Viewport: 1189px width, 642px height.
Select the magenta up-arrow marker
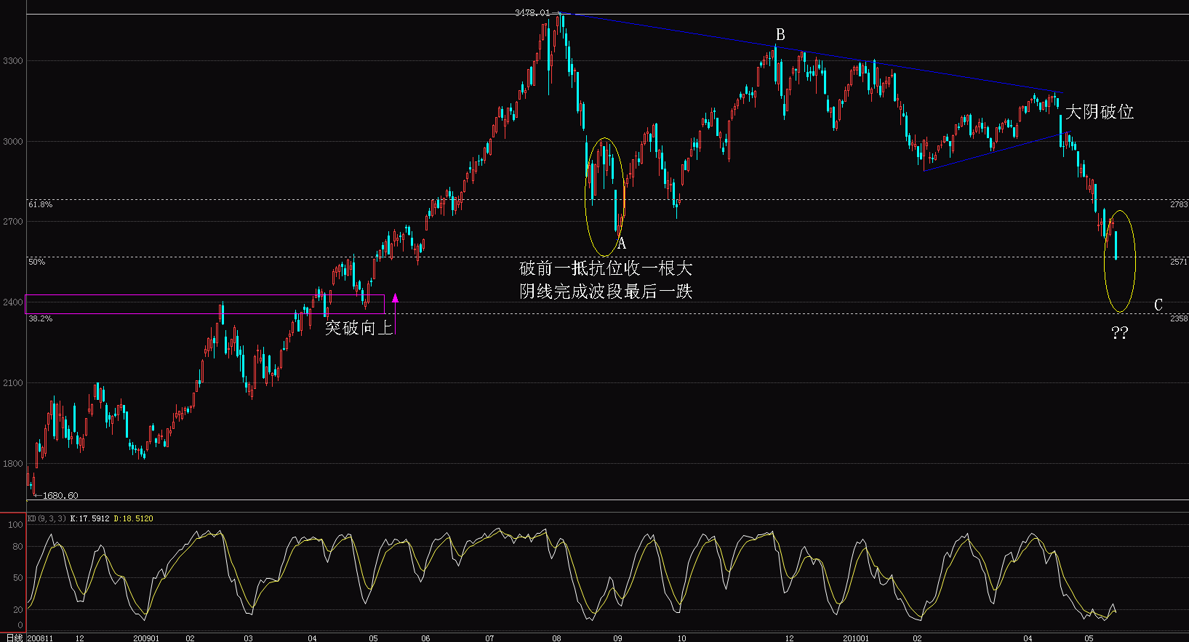395,297
